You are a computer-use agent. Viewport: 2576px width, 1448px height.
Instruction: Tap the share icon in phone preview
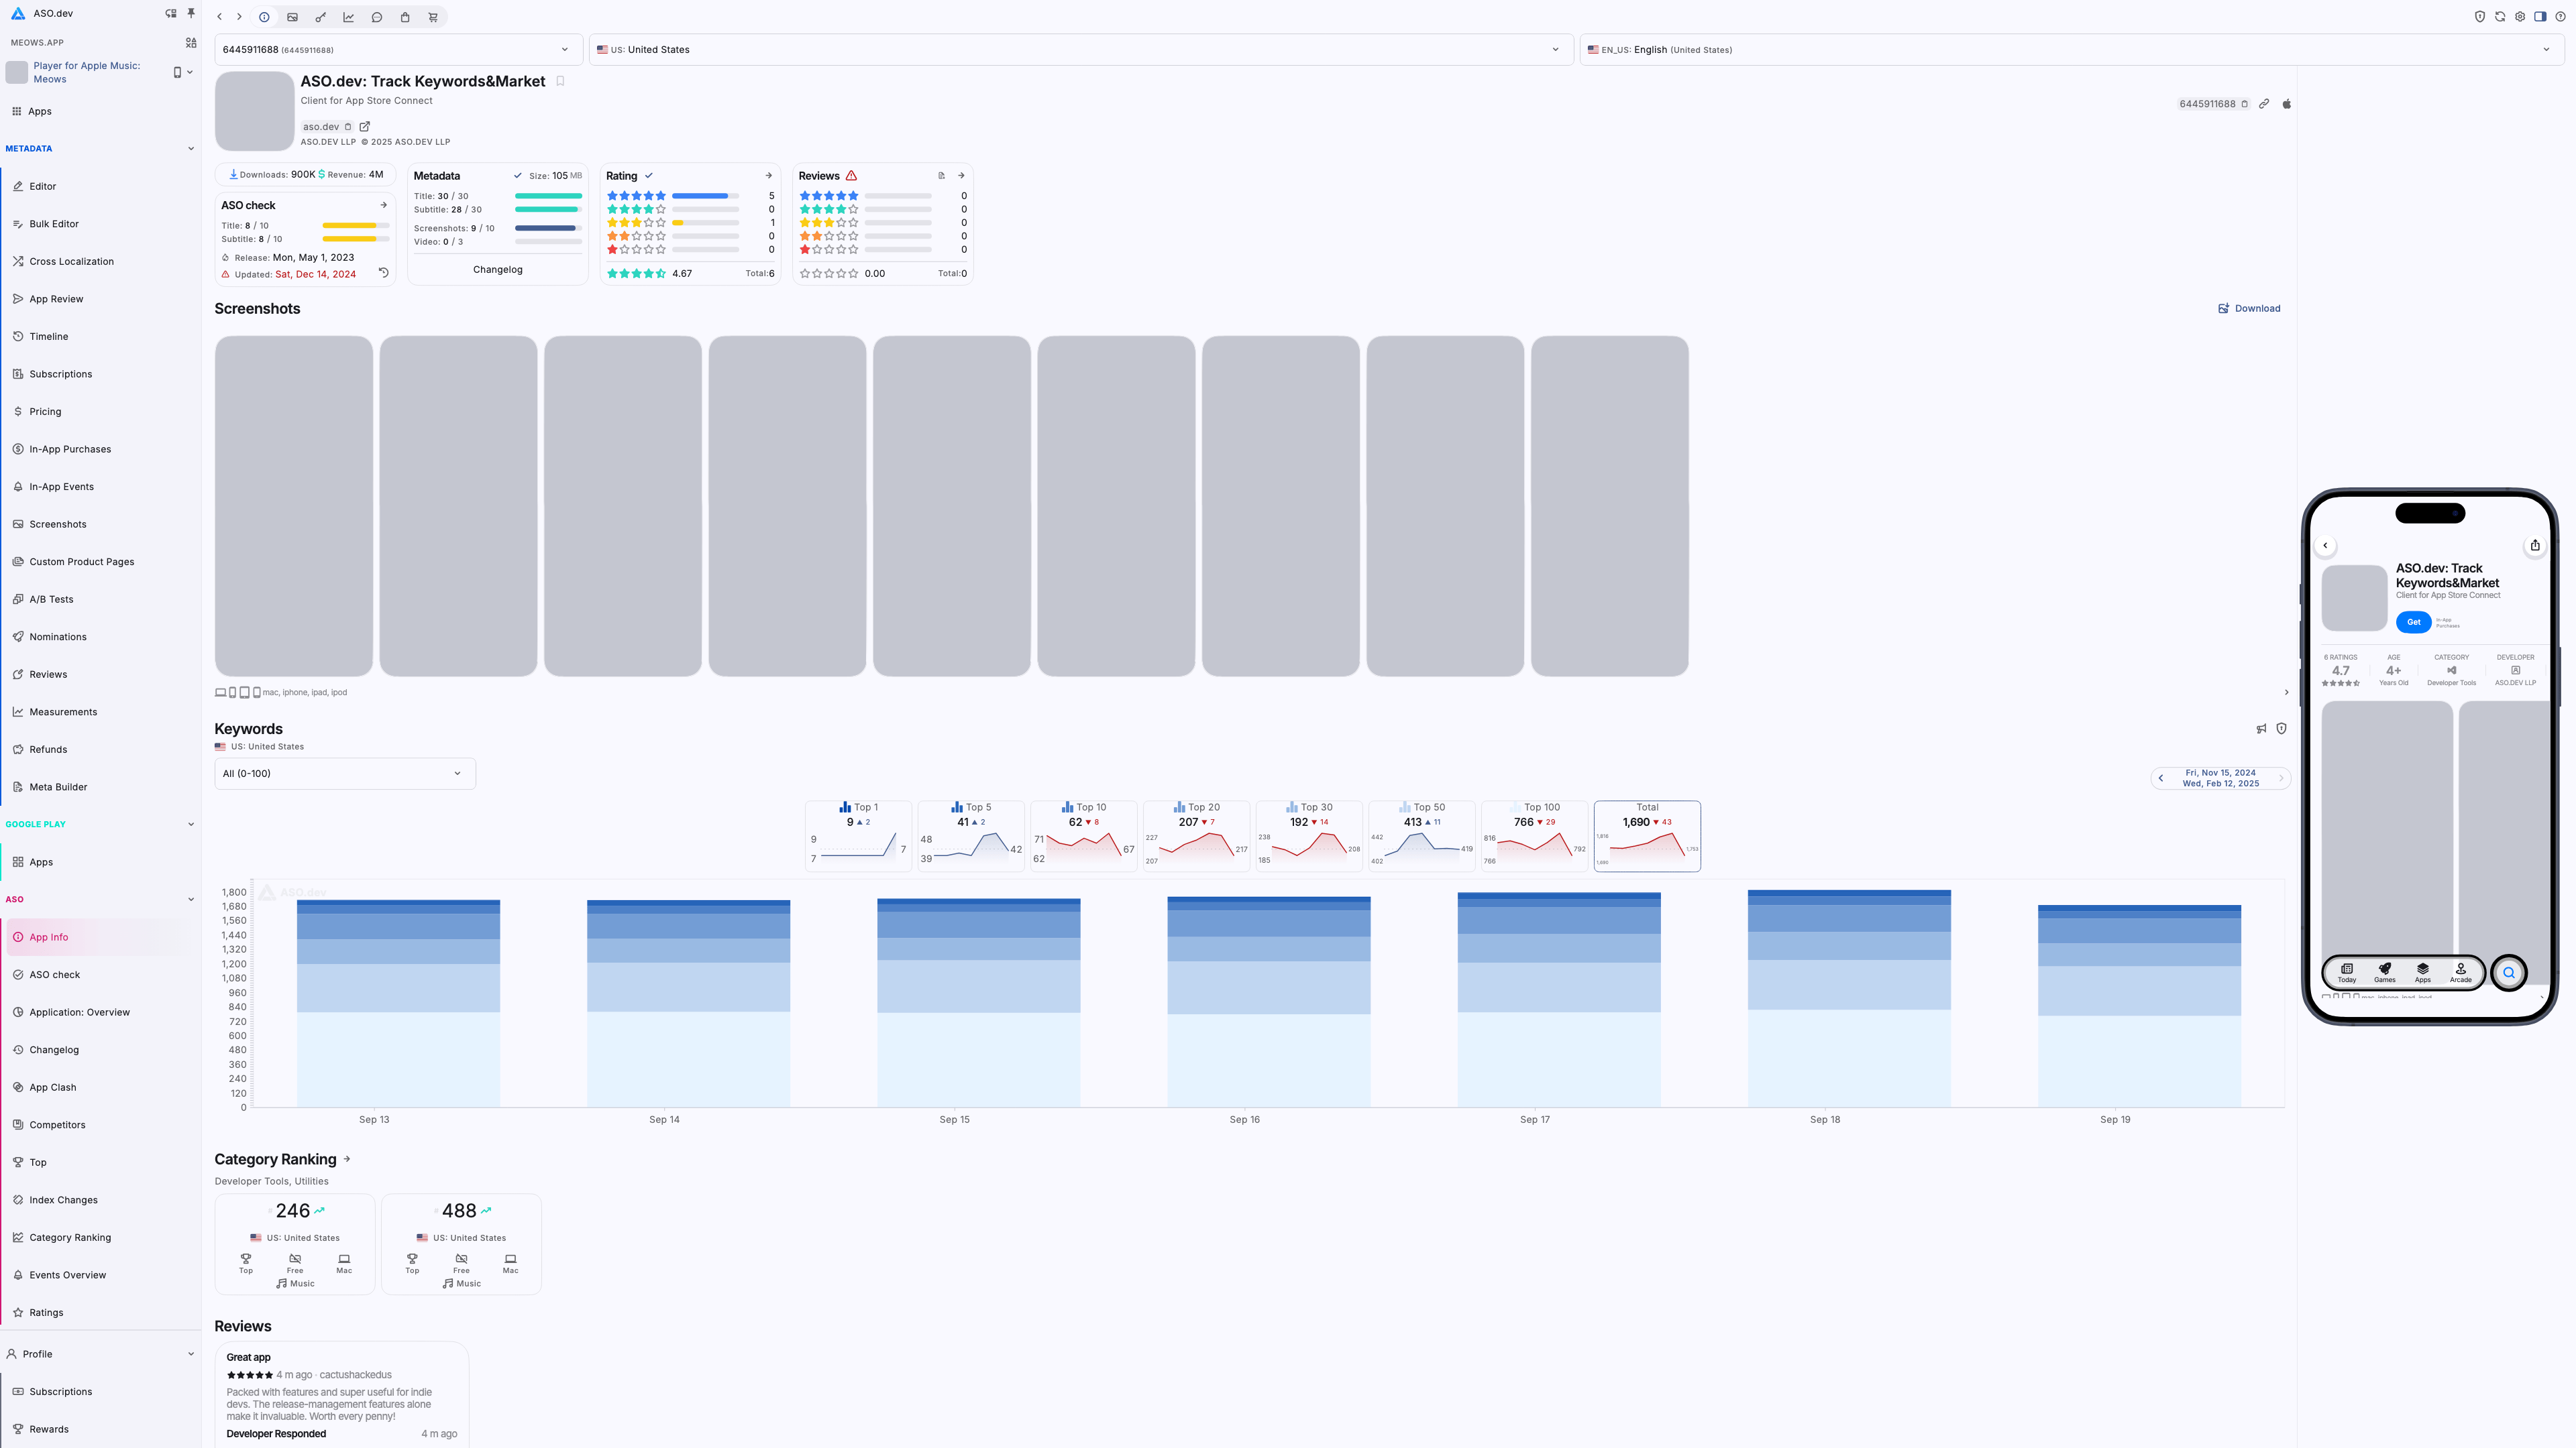click(2535, 546)
